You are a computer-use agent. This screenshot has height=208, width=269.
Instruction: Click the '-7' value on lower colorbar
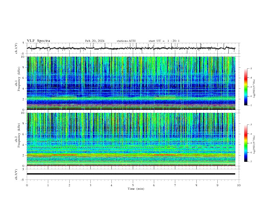click(x=250, y=162)
